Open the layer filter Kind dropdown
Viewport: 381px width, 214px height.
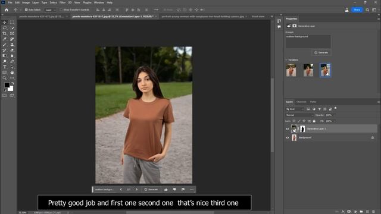tap(295, 109)
